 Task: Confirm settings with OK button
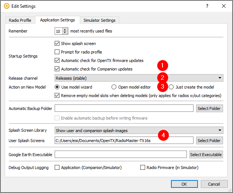pos(184,184)
